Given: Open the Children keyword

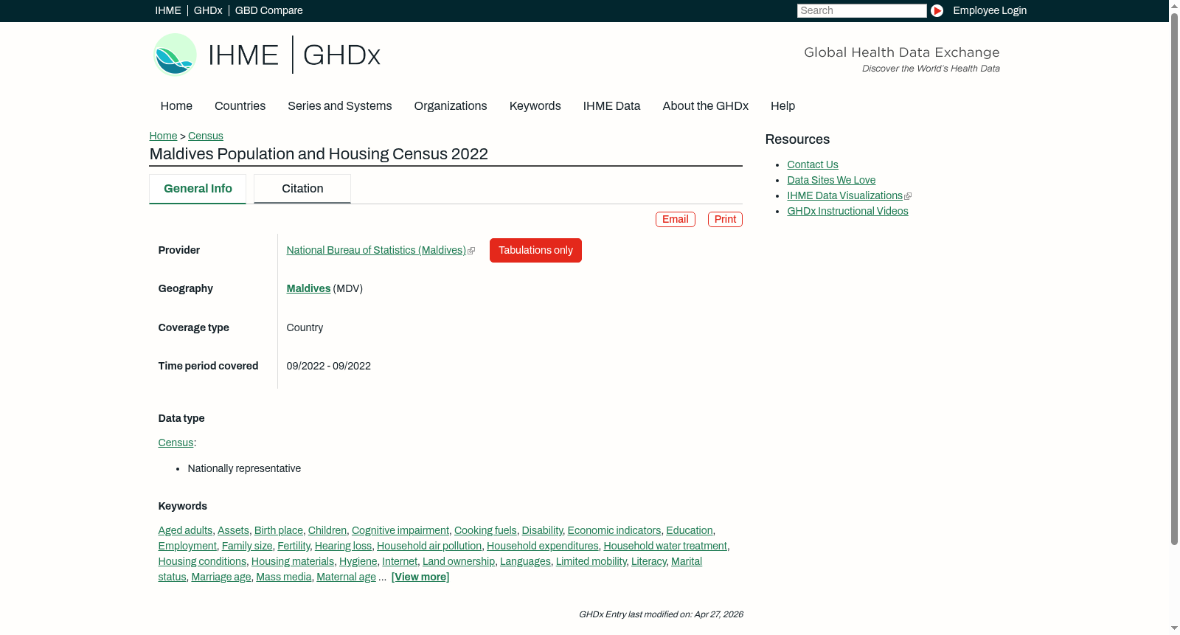Looking at the screenshot, I should pos(327,531).
